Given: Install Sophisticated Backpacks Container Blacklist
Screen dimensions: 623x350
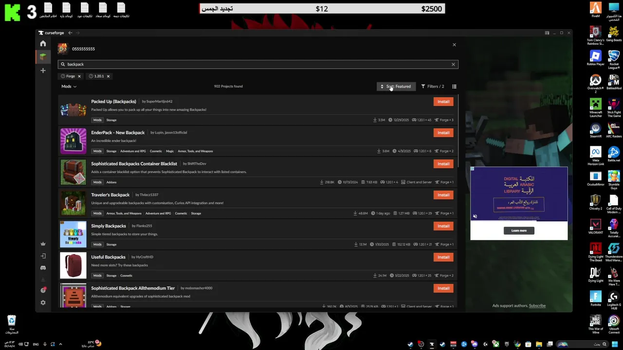Looking at the screenshot, I should [x=443, y=164].
